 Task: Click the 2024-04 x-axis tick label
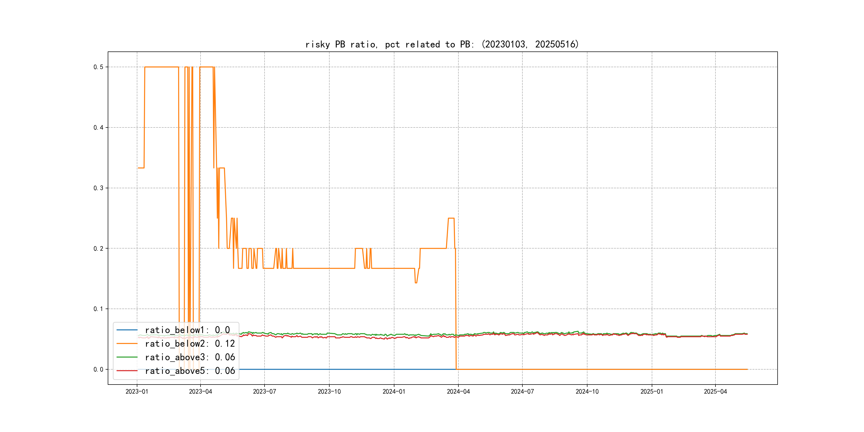tap(458, 391)
